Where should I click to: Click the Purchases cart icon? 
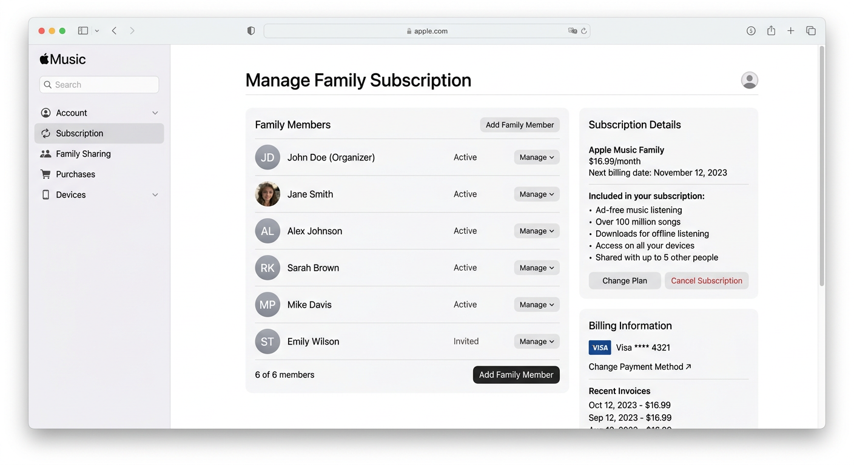[45, 174]
